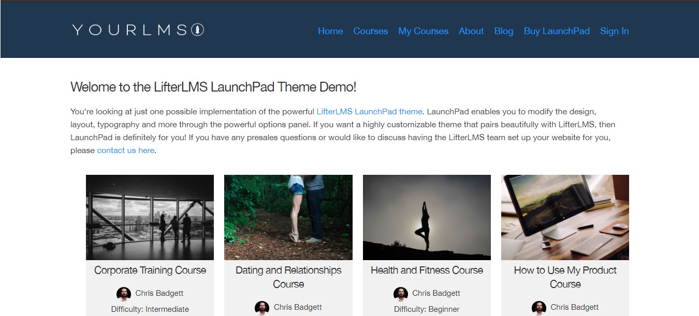Click Chris Badgett name under Corporate Training Course
The height and width of the screenshot is (316, 699).
pyautogui.click(x=159, y=293)
